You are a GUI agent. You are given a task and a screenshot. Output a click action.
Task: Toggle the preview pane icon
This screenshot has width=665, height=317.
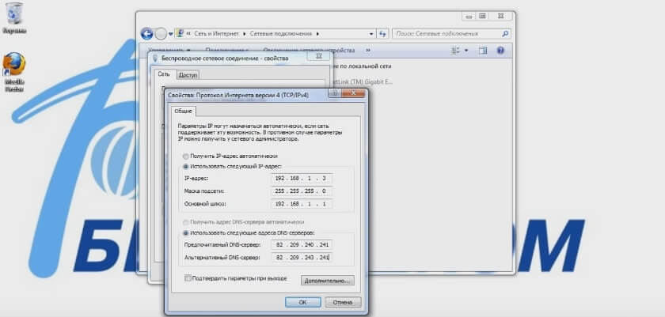tap(483, 51)
